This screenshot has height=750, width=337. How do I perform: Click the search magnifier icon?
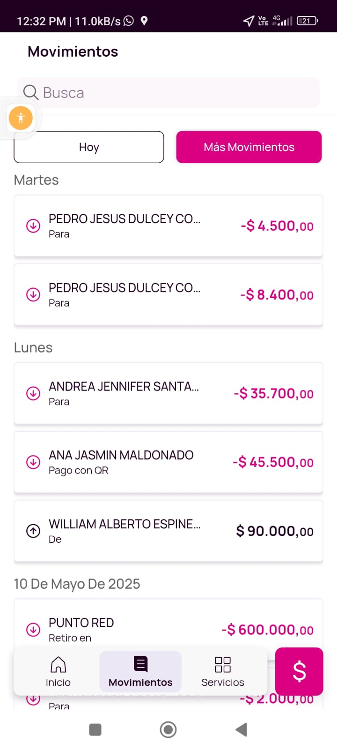point(31,92)
